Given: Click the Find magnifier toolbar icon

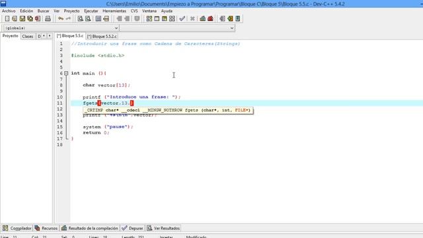Looking at the screenshot, I should [80, 19].
